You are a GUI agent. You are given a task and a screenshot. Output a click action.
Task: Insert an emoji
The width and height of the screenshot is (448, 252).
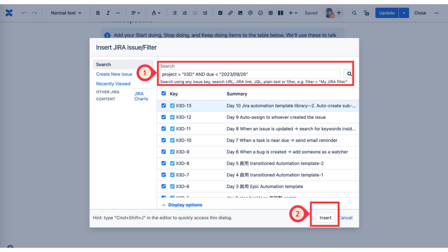260,13
